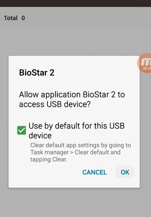Tap the Total label behind the dialog
This screenshot has height=217, width=151.
click(x=11, y=18)
